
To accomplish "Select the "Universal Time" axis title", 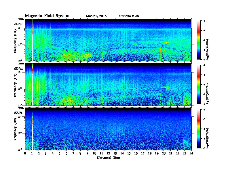I will tap(109, 158).
